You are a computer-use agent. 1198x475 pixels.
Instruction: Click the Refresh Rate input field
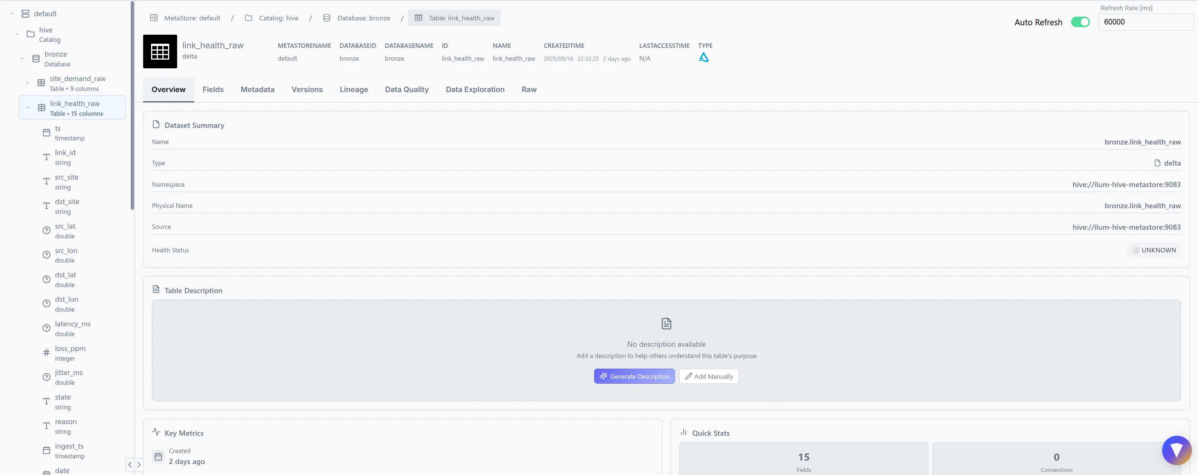coord(1146,22)
